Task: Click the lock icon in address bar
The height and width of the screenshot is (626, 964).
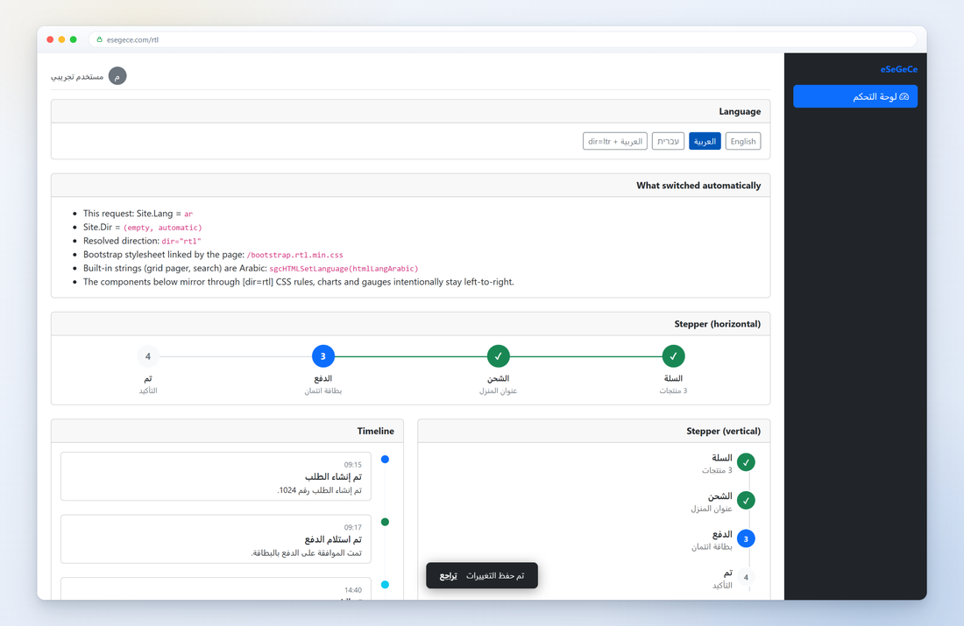Action: point(99,39)
